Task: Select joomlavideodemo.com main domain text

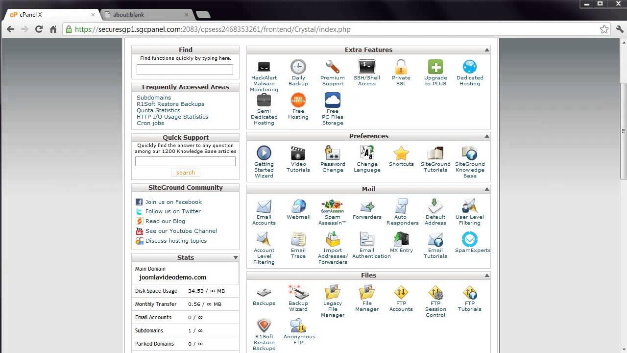Action: coord(172,277)
